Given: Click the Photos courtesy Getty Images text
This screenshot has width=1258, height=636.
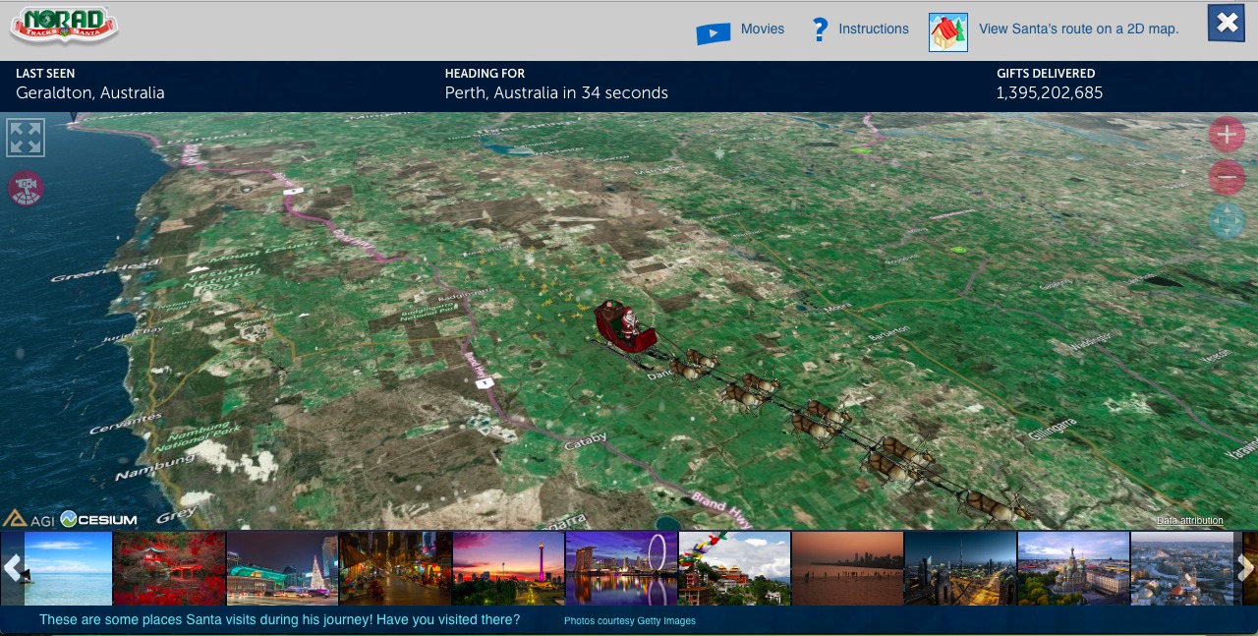Looking at the screenshot, I should click(x=630, y=620).
